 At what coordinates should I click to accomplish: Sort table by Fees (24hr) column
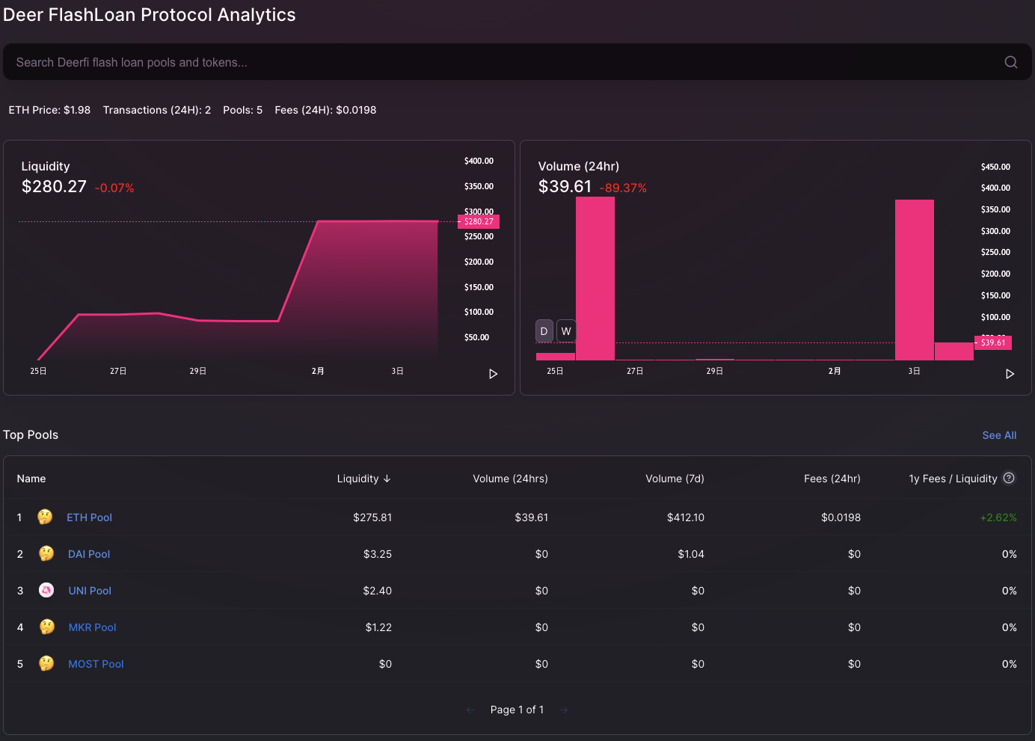click(x=832, y=479)
